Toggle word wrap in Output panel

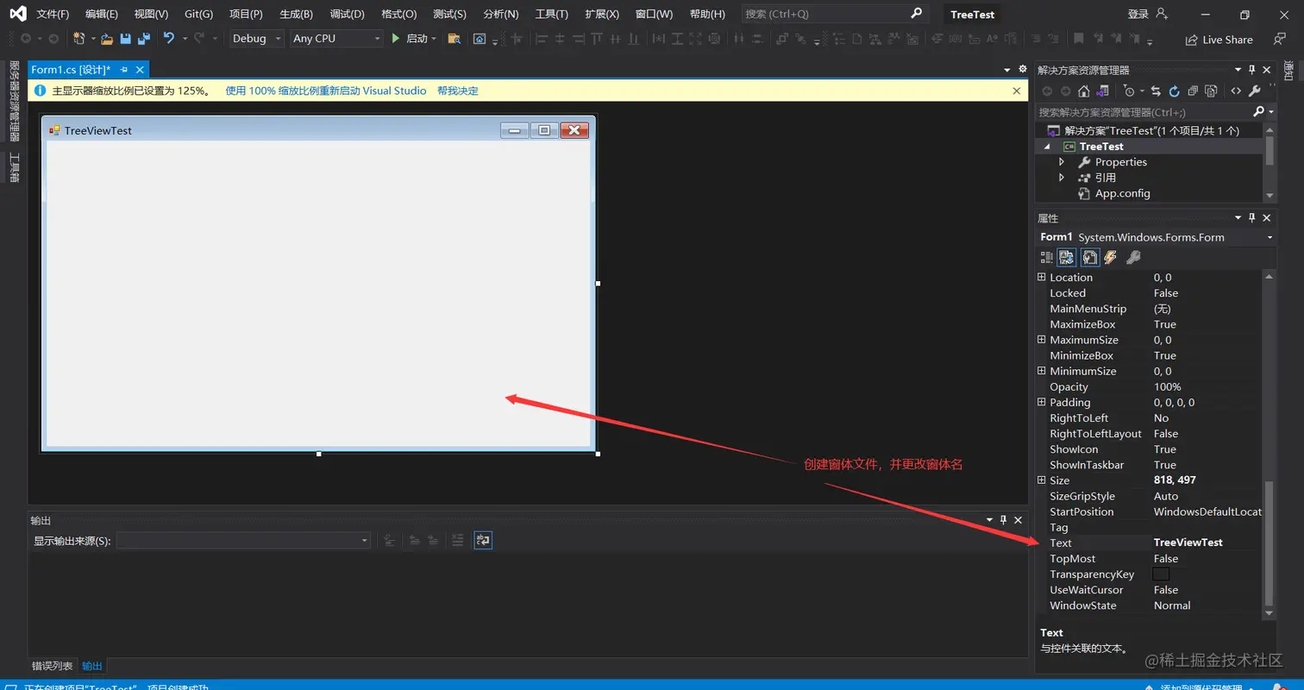coord(483,540)
